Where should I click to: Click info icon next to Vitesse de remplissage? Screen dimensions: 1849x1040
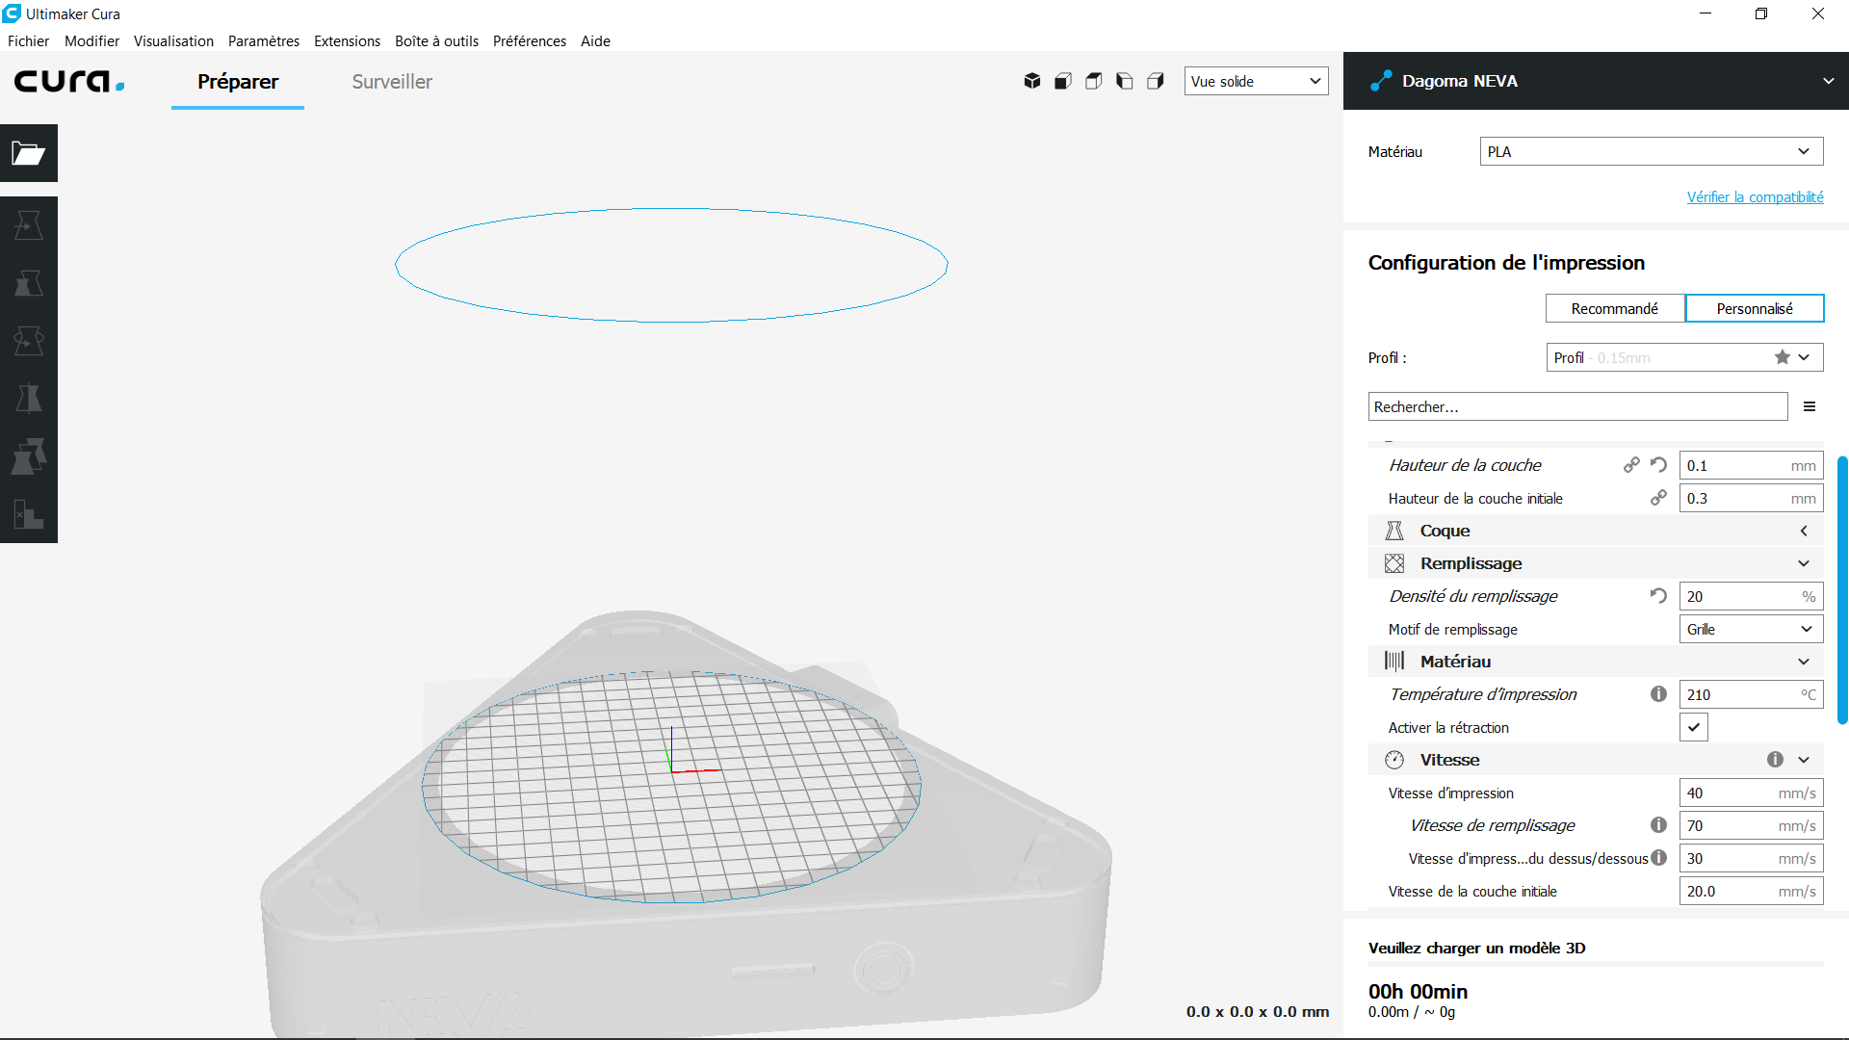point(1658,825)
